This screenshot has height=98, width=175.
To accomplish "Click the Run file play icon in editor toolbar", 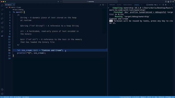I will (100, 5).
